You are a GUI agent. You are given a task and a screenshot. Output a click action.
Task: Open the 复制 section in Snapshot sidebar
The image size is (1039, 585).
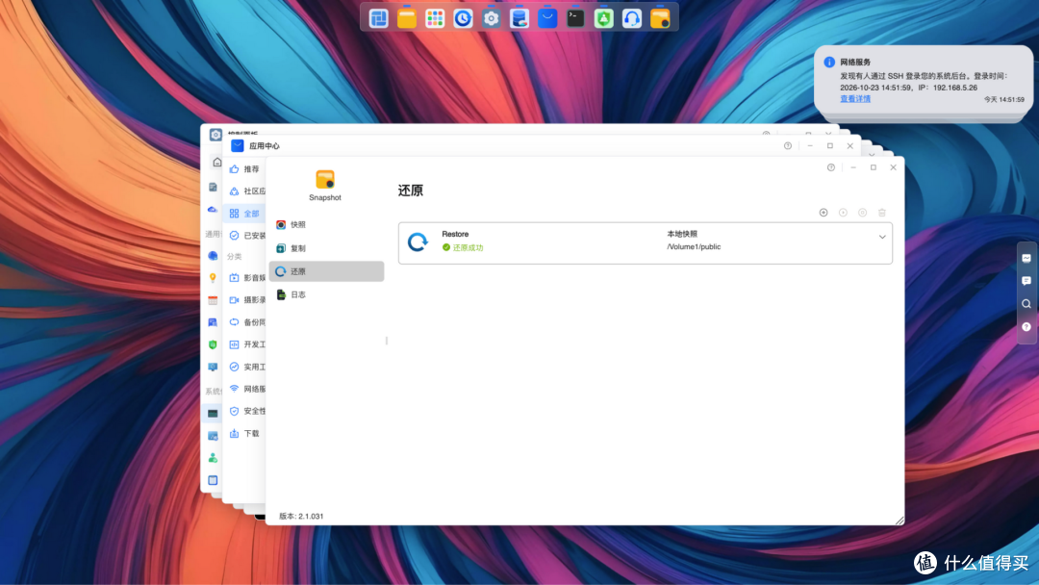coord(326,248)
